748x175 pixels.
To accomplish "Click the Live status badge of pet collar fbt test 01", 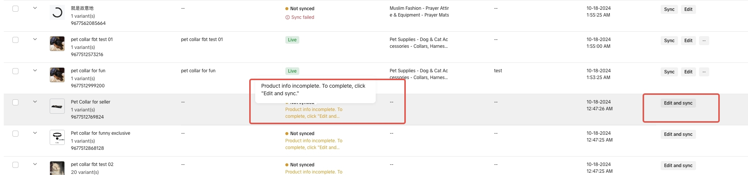I will pyautogui.click(x=292, y=40).
